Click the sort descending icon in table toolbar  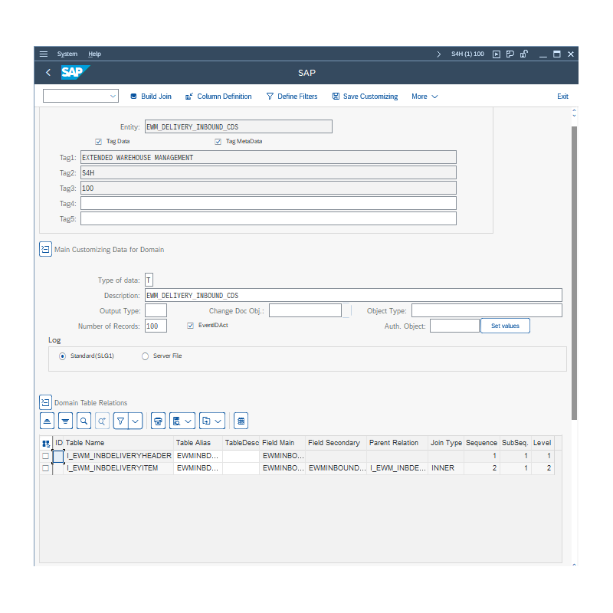tap(65, 421)
